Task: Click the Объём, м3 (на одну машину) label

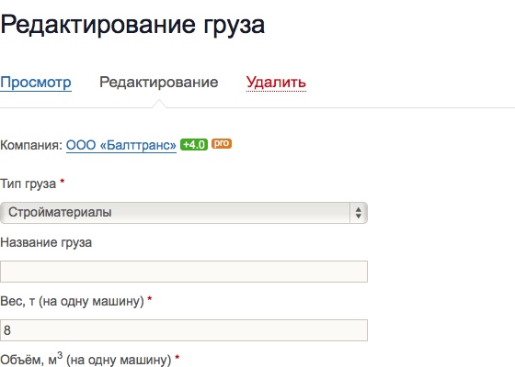Action: point(86,360)
